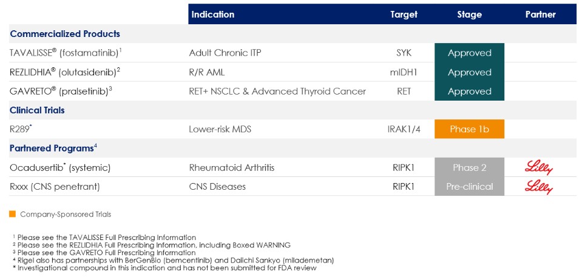Screen dimensions: 579x277
Task: Click the Target column header
Action: pos(404,15)
